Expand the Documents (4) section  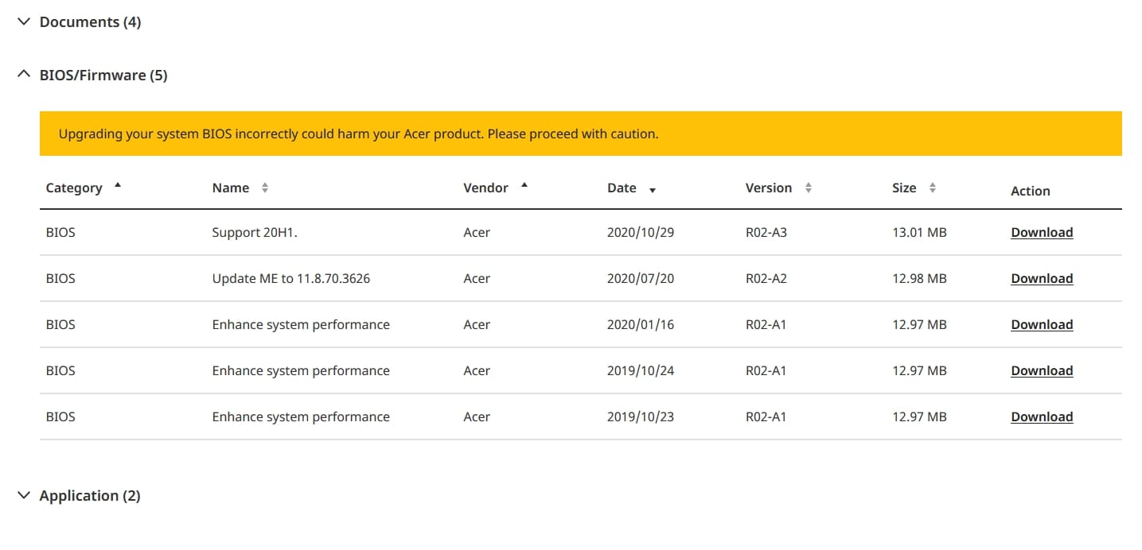click(23, 22)
